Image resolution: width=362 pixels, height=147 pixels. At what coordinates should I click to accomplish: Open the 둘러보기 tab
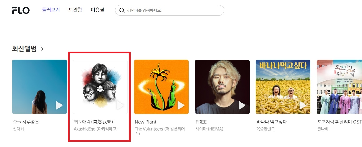(x=51, y=10)
